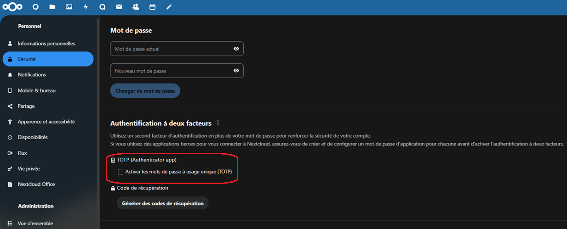Click the accessibility icon beside Apparence

10,122
